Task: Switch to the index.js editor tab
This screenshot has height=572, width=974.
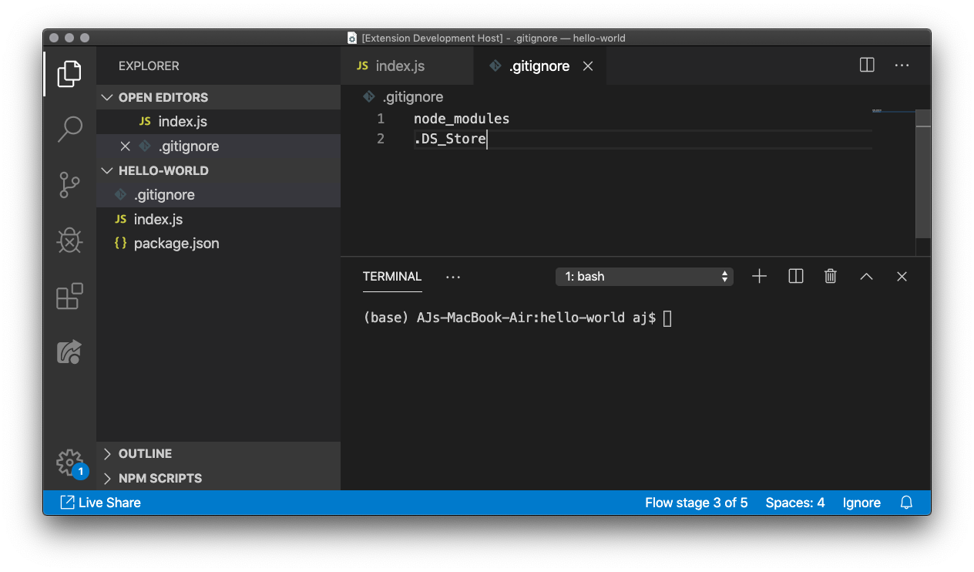Action: coord(399,66)
